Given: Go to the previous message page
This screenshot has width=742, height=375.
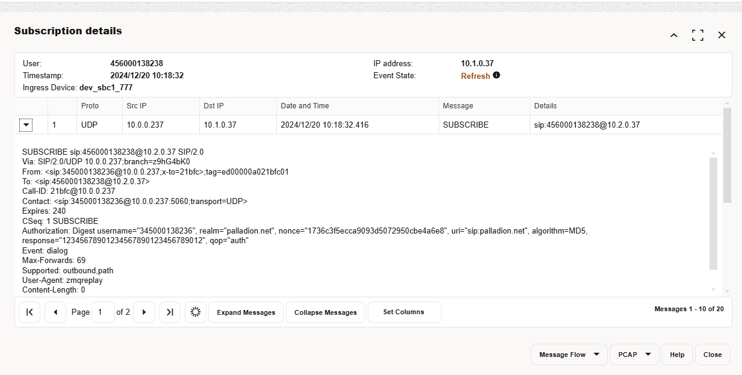Looking at the screenshot, I should click(x=55, y=312).
